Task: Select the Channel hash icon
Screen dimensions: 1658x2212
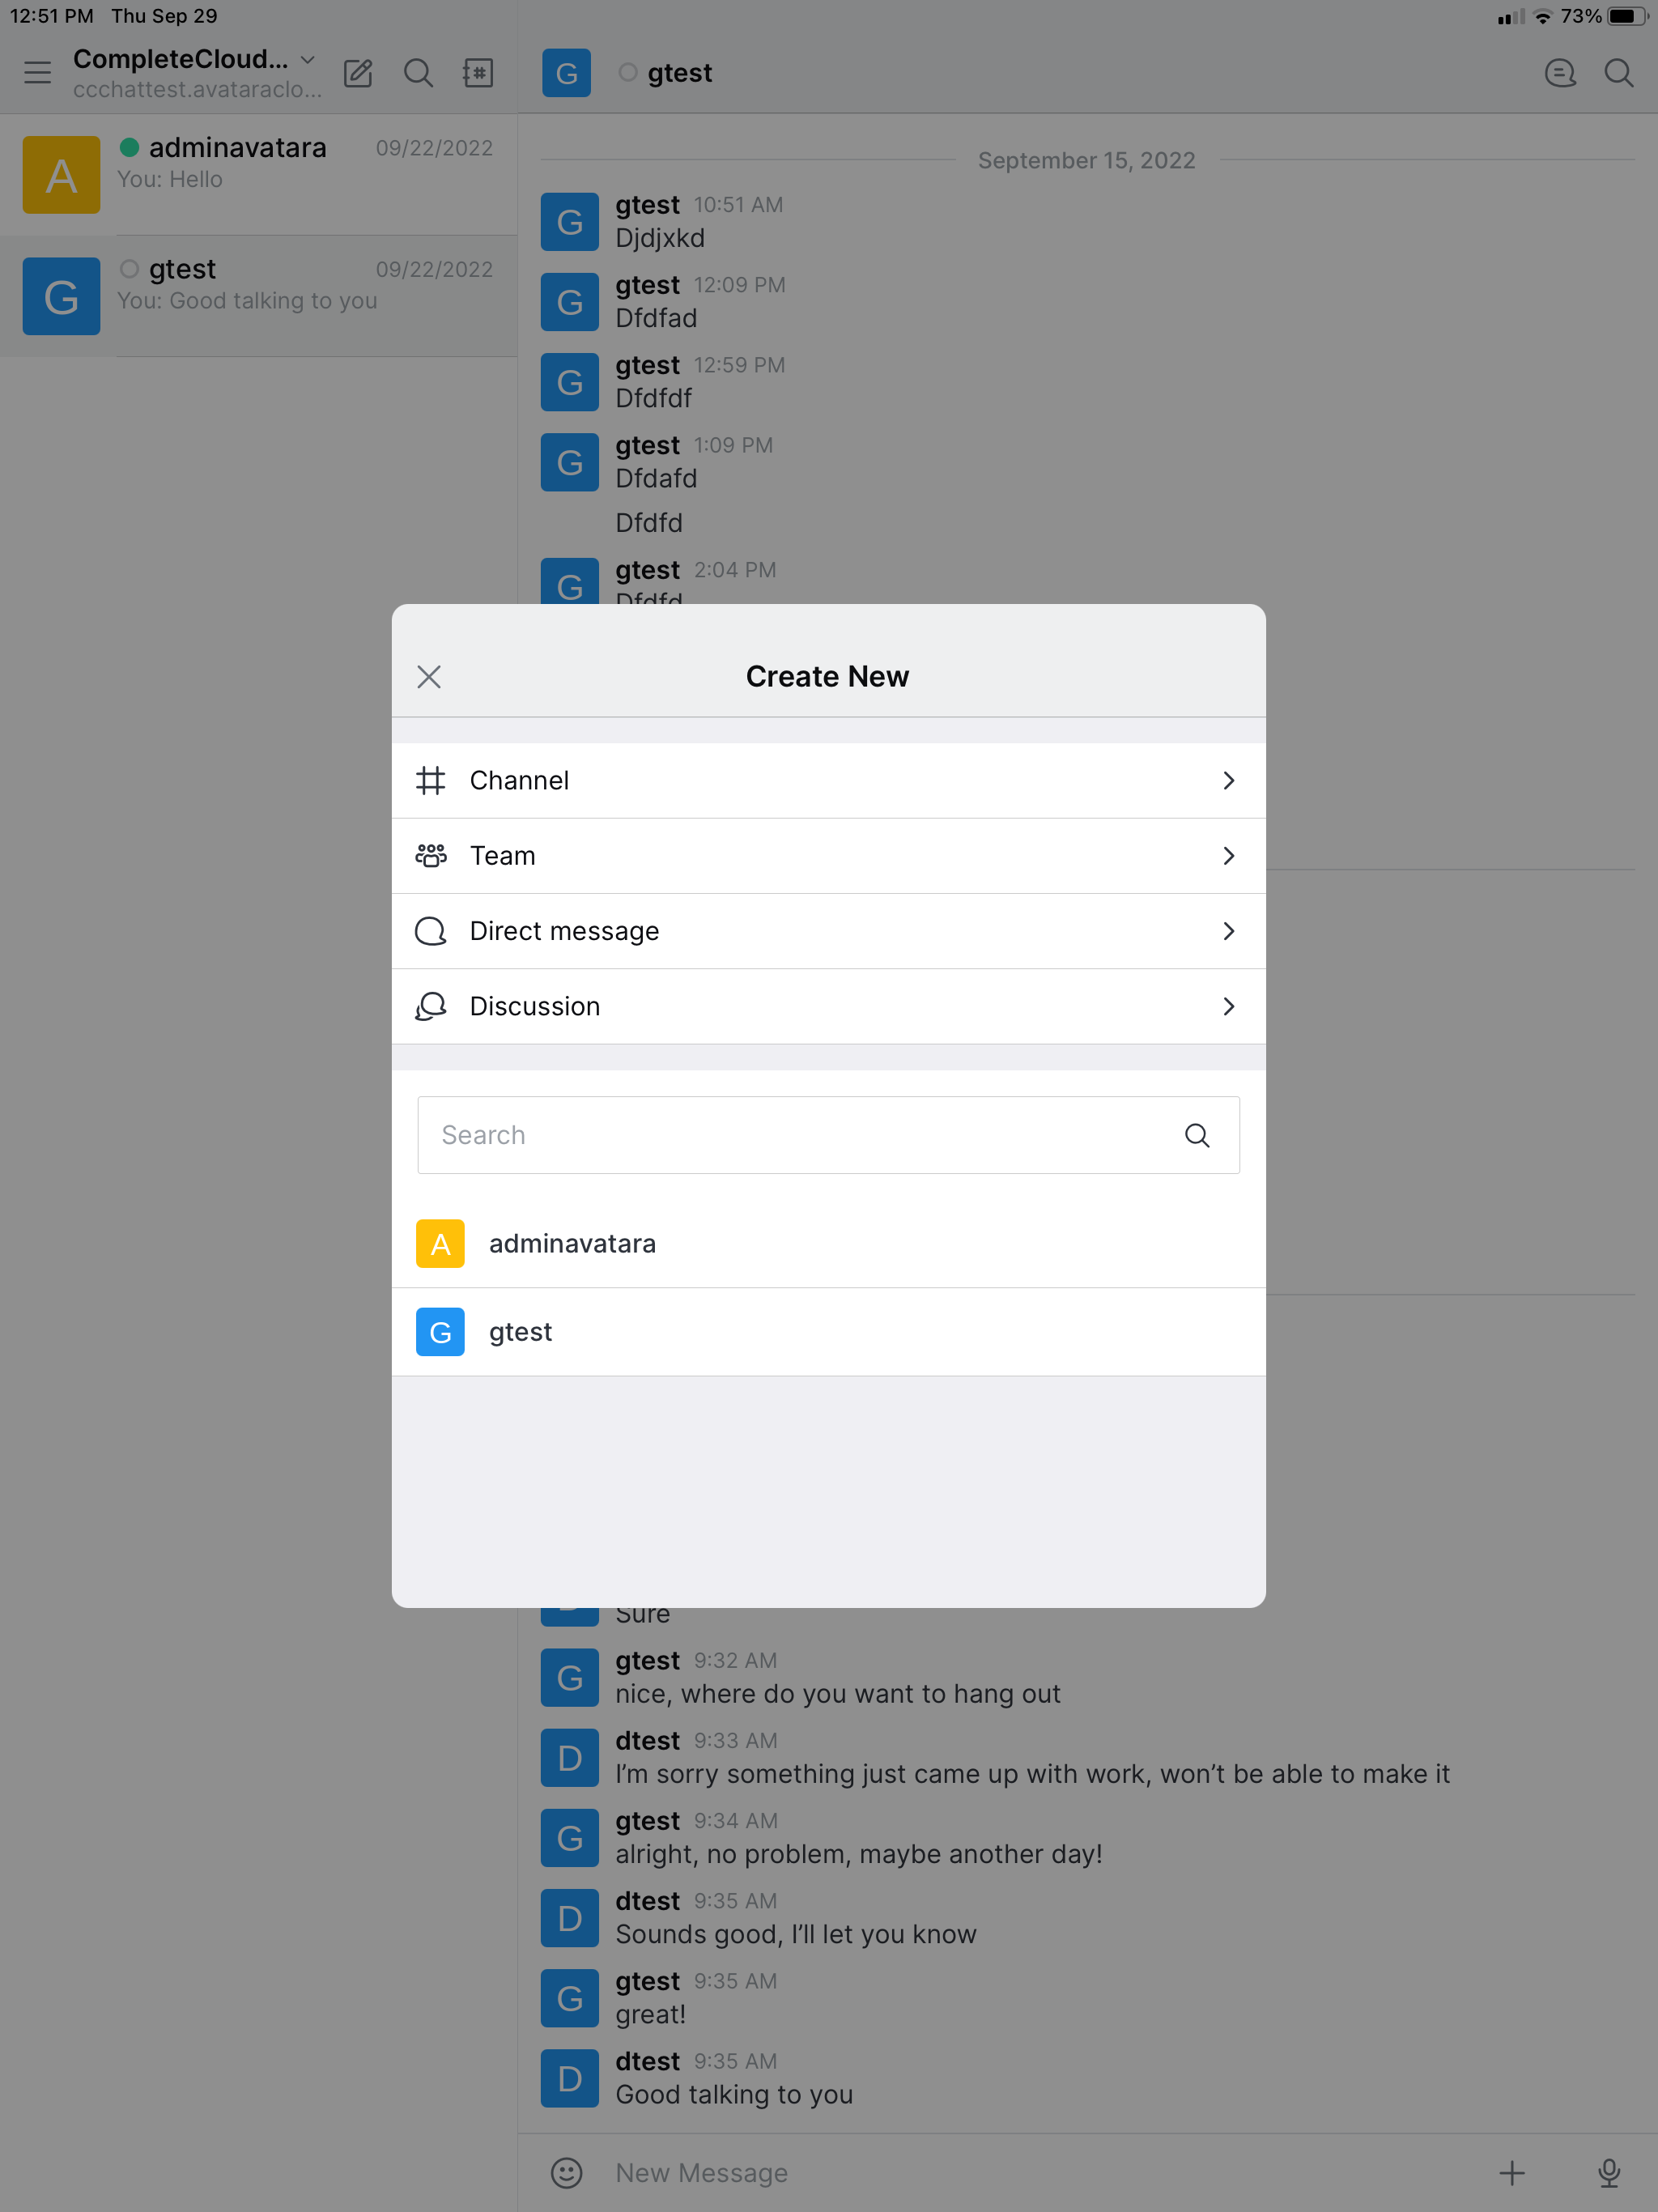Action: (x=431, y=780)
